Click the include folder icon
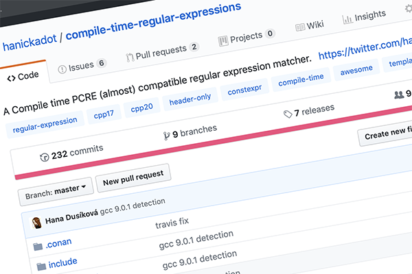 tap(40, 264)
